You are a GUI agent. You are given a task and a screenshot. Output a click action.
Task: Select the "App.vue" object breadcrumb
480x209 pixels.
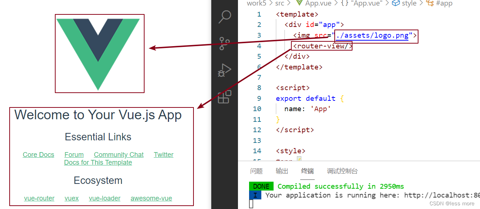tap(361, 3)
